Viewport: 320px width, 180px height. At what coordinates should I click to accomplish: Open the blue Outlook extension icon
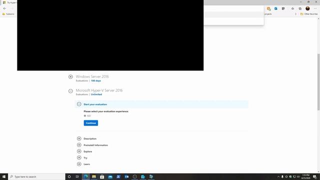click(276, 8)
